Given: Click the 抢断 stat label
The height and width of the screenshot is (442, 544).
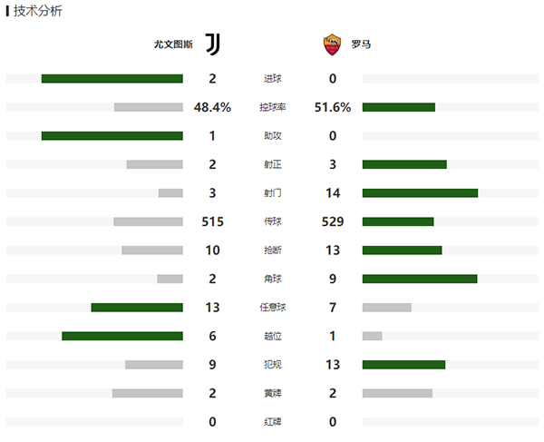Looking at the screenshot, I should tap(272, 250).
